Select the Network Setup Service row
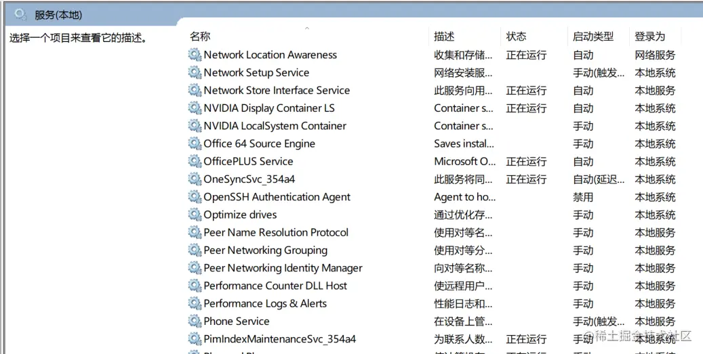 click(x=256, y=72)
